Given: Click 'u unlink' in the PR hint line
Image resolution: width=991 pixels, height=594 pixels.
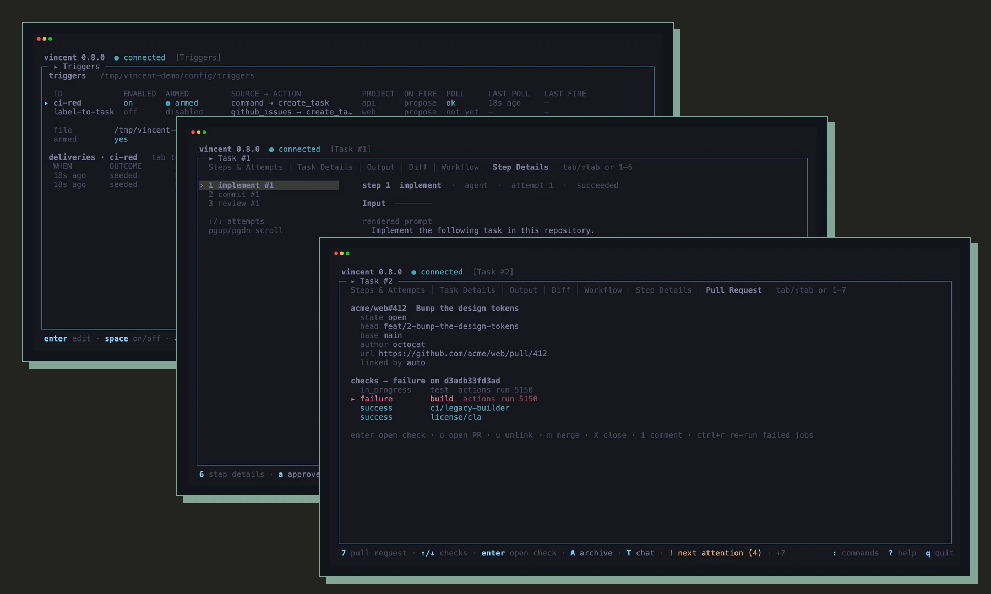Looking at the screenshot, I should 514,435.
